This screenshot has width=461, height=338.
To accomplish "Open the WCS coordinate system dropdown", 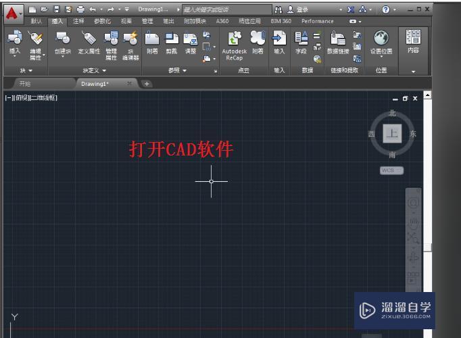I will click(391, 170).
